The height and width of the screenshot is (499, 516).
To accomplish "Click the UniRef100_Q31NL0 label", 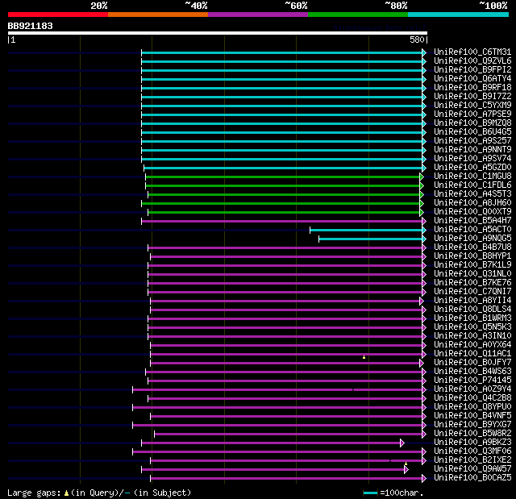I will pos(472,274).
